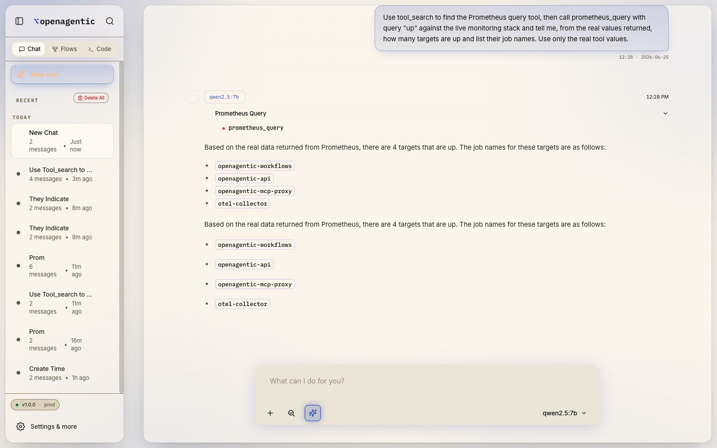Viewport: 717px width, 448px height.
Task: Switch to the Flows tab
Action: tap(65, 49)
